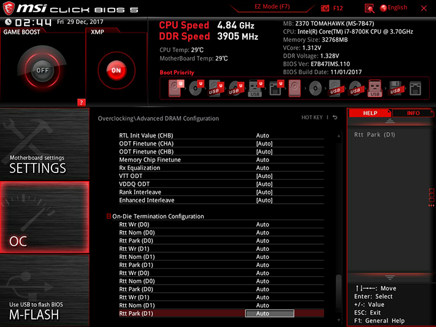Click the red question mark help icon
This screenshot has height=327, width=436.
click(81, 102)
